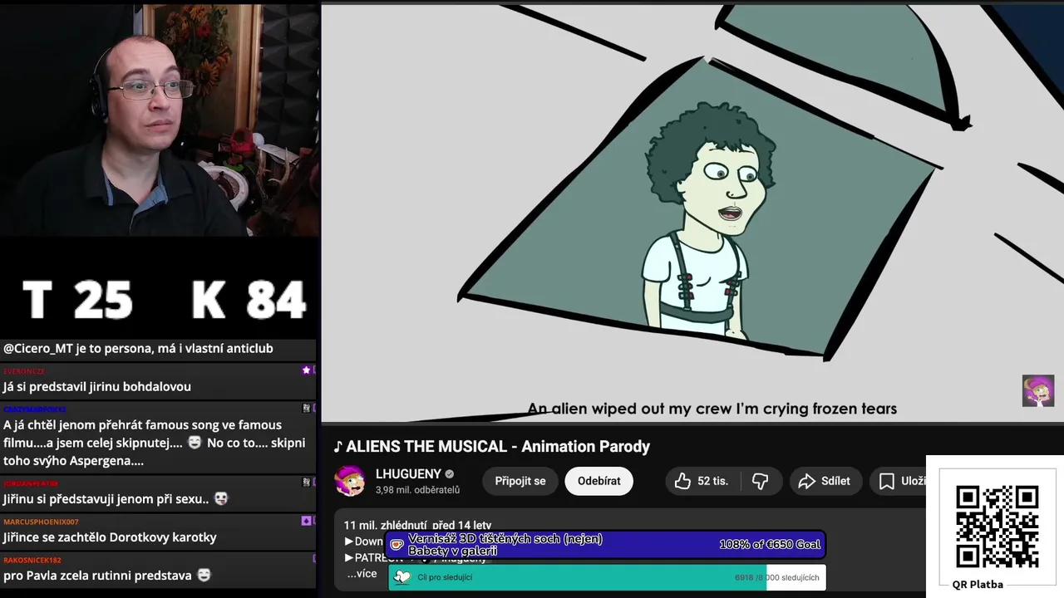The height and width of the screenshot is (598, 1064).
Task: Click '6918 / 8 000 sledujících' follower count
Action: [x=776, y=577]
